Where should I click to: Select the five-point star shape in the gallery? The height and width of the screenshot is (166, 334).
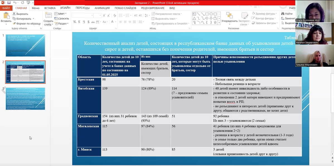[x=215, y=22]
